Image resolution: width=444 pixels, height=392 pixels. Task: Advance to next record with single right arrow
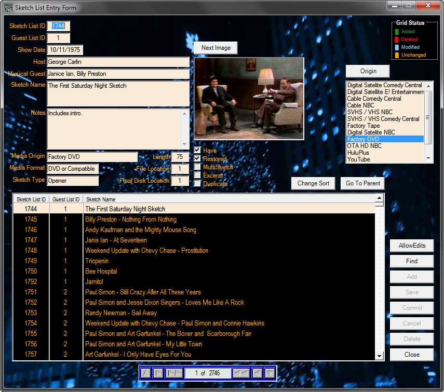158,373
